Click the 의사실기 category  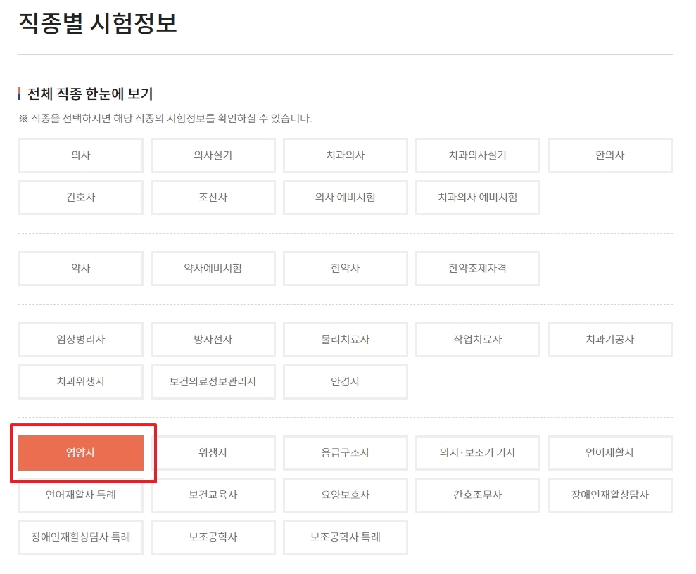213,155
